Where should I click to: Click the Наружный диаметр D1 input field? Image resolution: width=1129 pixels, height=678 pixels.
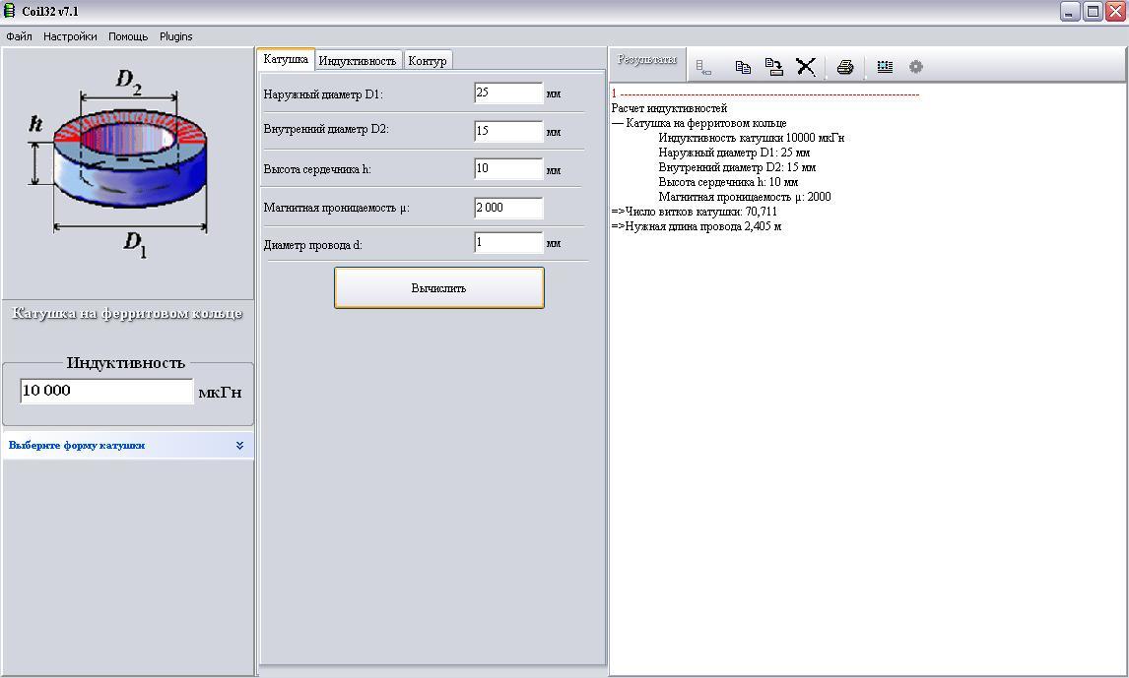click(x=508, y=92)
